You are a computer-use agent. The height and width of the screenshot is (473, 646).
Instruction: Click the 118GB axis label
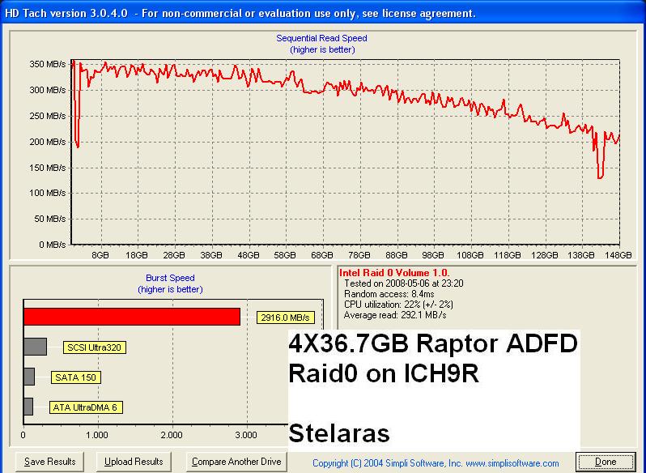coord(507,255)
